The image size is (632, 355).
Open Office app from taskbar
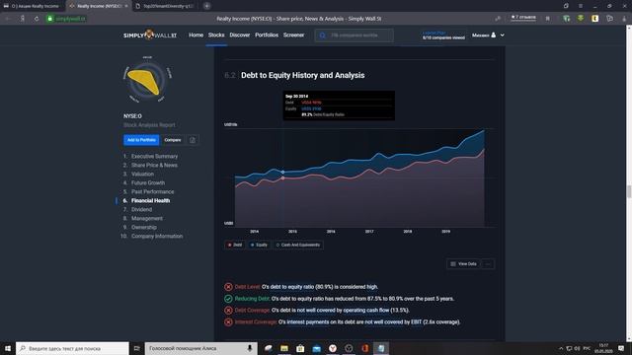coord(364,348)
